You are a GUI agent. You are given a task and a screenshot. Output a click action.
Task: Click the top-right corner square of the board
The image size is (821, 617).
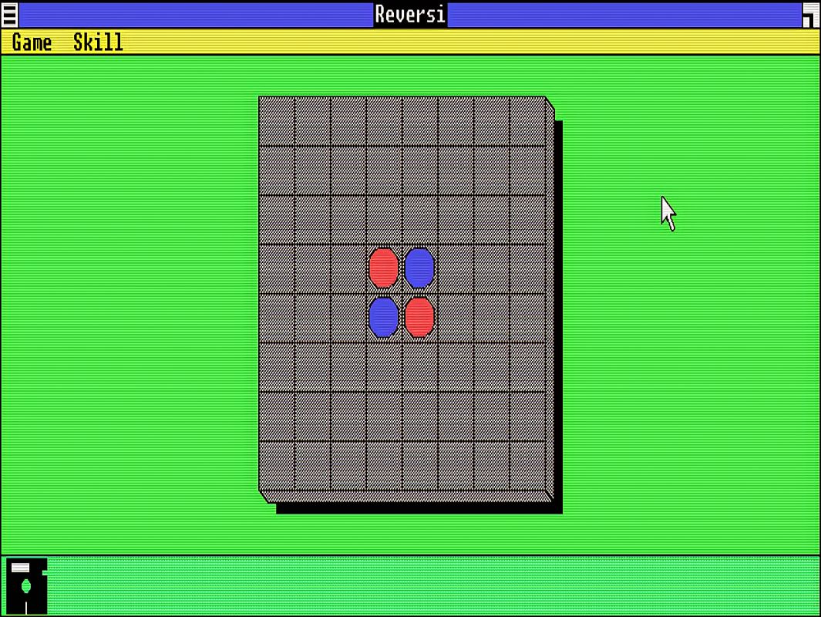528,120
